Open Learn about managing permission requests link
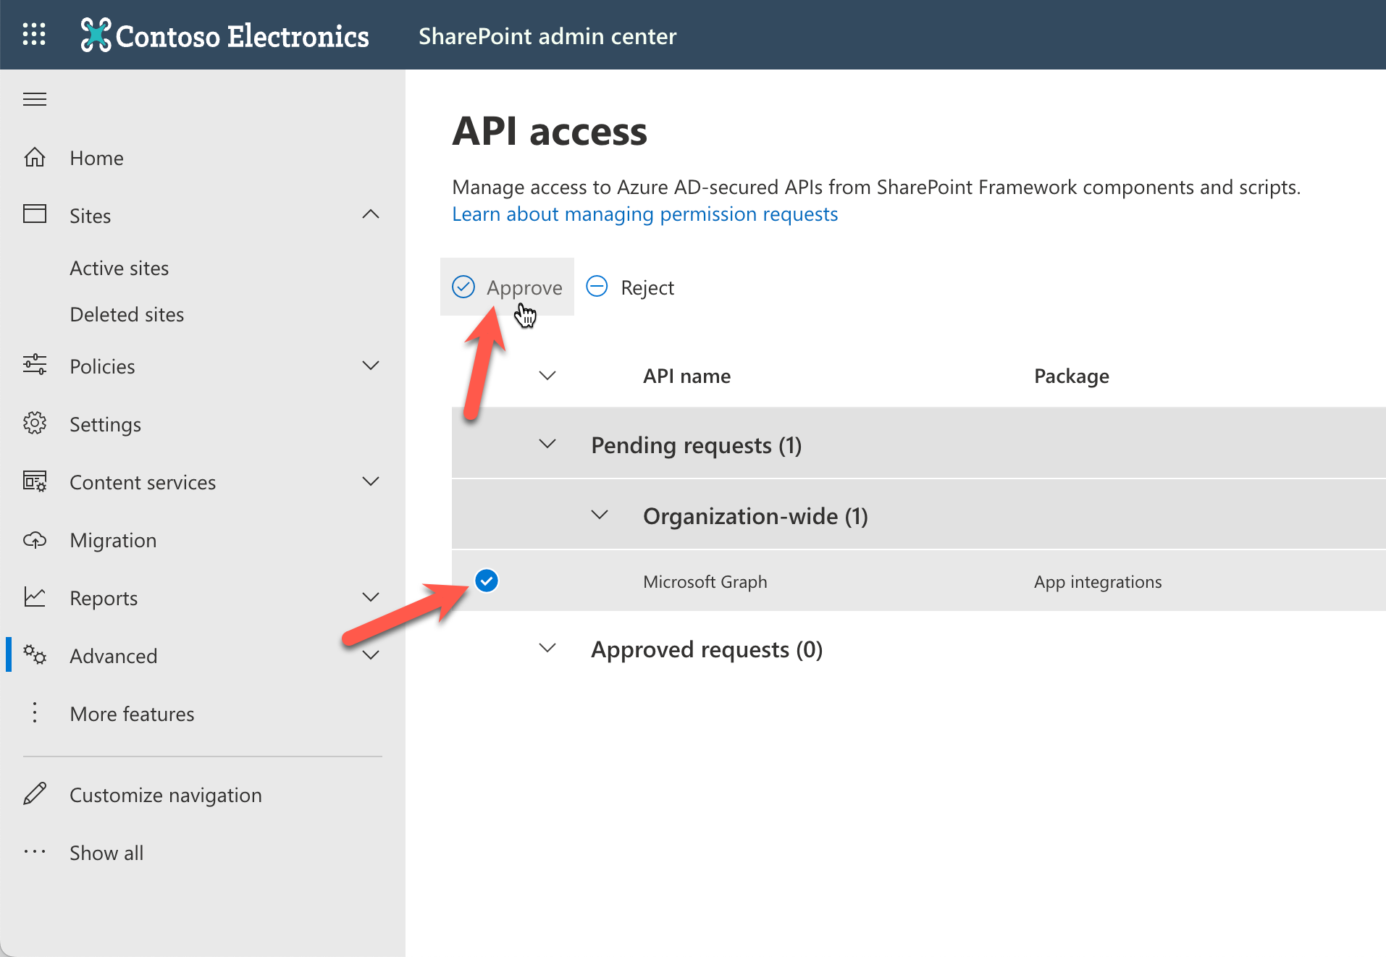This screenshot has width=1386, height=957. coord(644,214)
